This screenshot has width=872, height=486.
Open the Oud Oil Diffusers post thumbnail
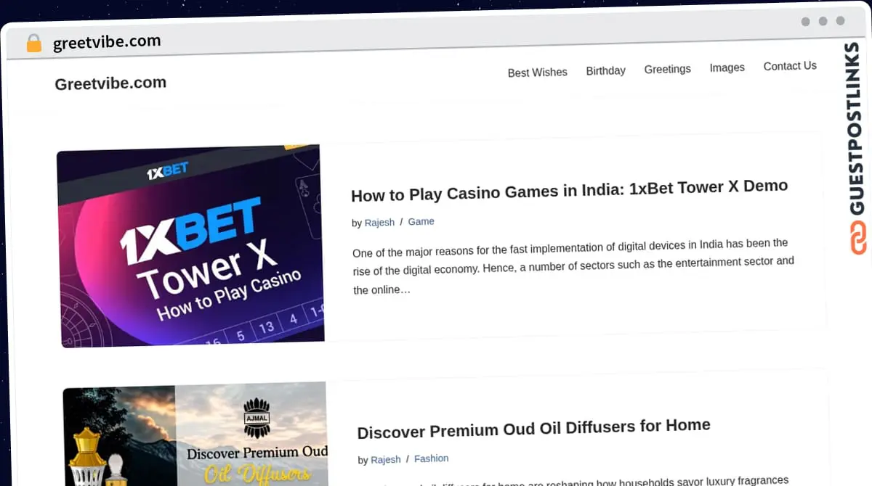pyautogui.click(x=195, y=435)
